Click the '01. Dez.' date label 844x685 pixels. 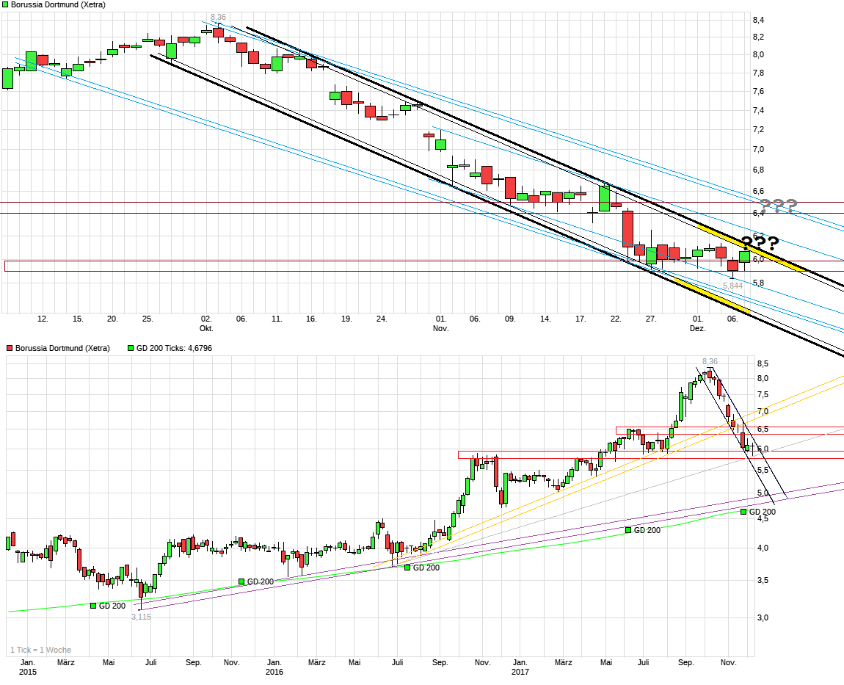click(698, 324)
